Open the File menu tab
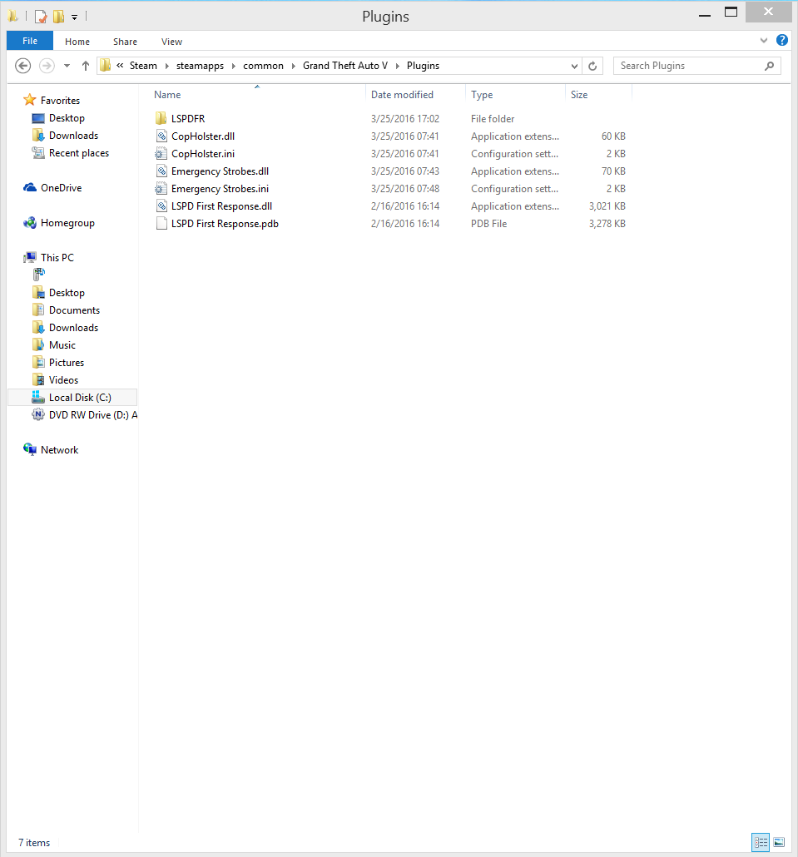 [x=29, y=41]
